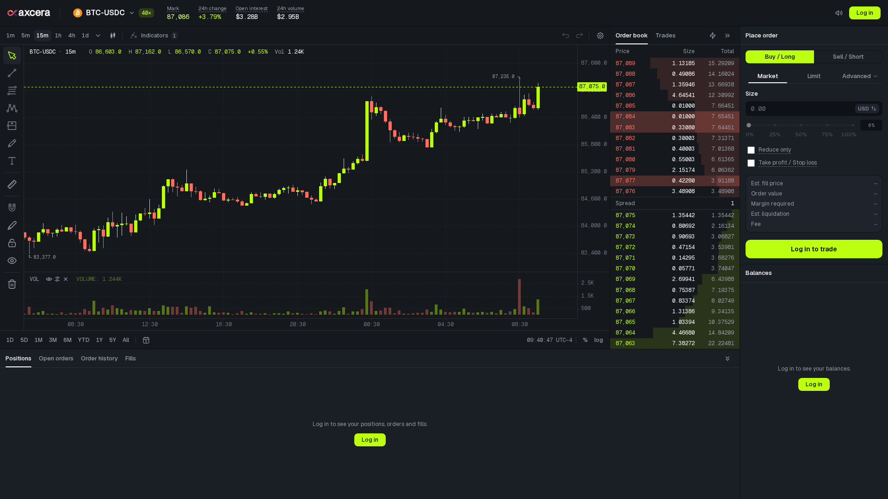Image resolution: width=888 pixels, height=499 pixels.
Task: Enable Take profit / Stop loss
Action: [751, 163]
